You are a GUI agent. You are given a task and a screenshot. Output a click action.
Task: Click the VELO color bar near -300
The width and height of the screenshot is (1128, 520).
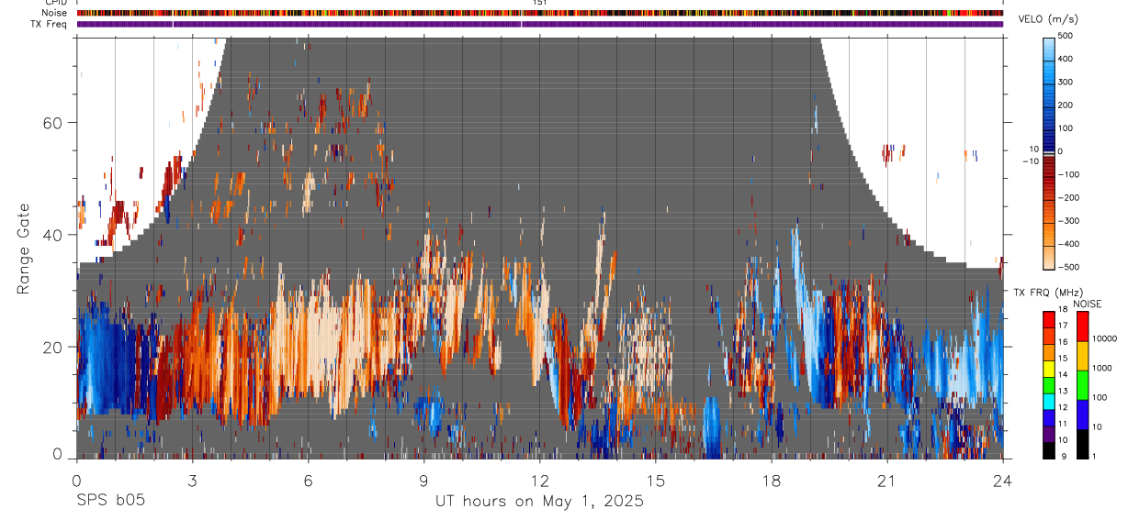[1049, 221]
